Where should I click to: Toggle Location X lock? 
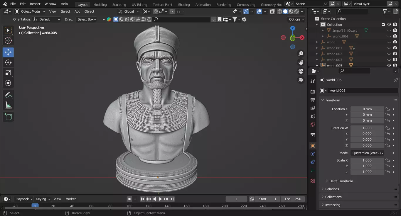(x=387, y=109)
